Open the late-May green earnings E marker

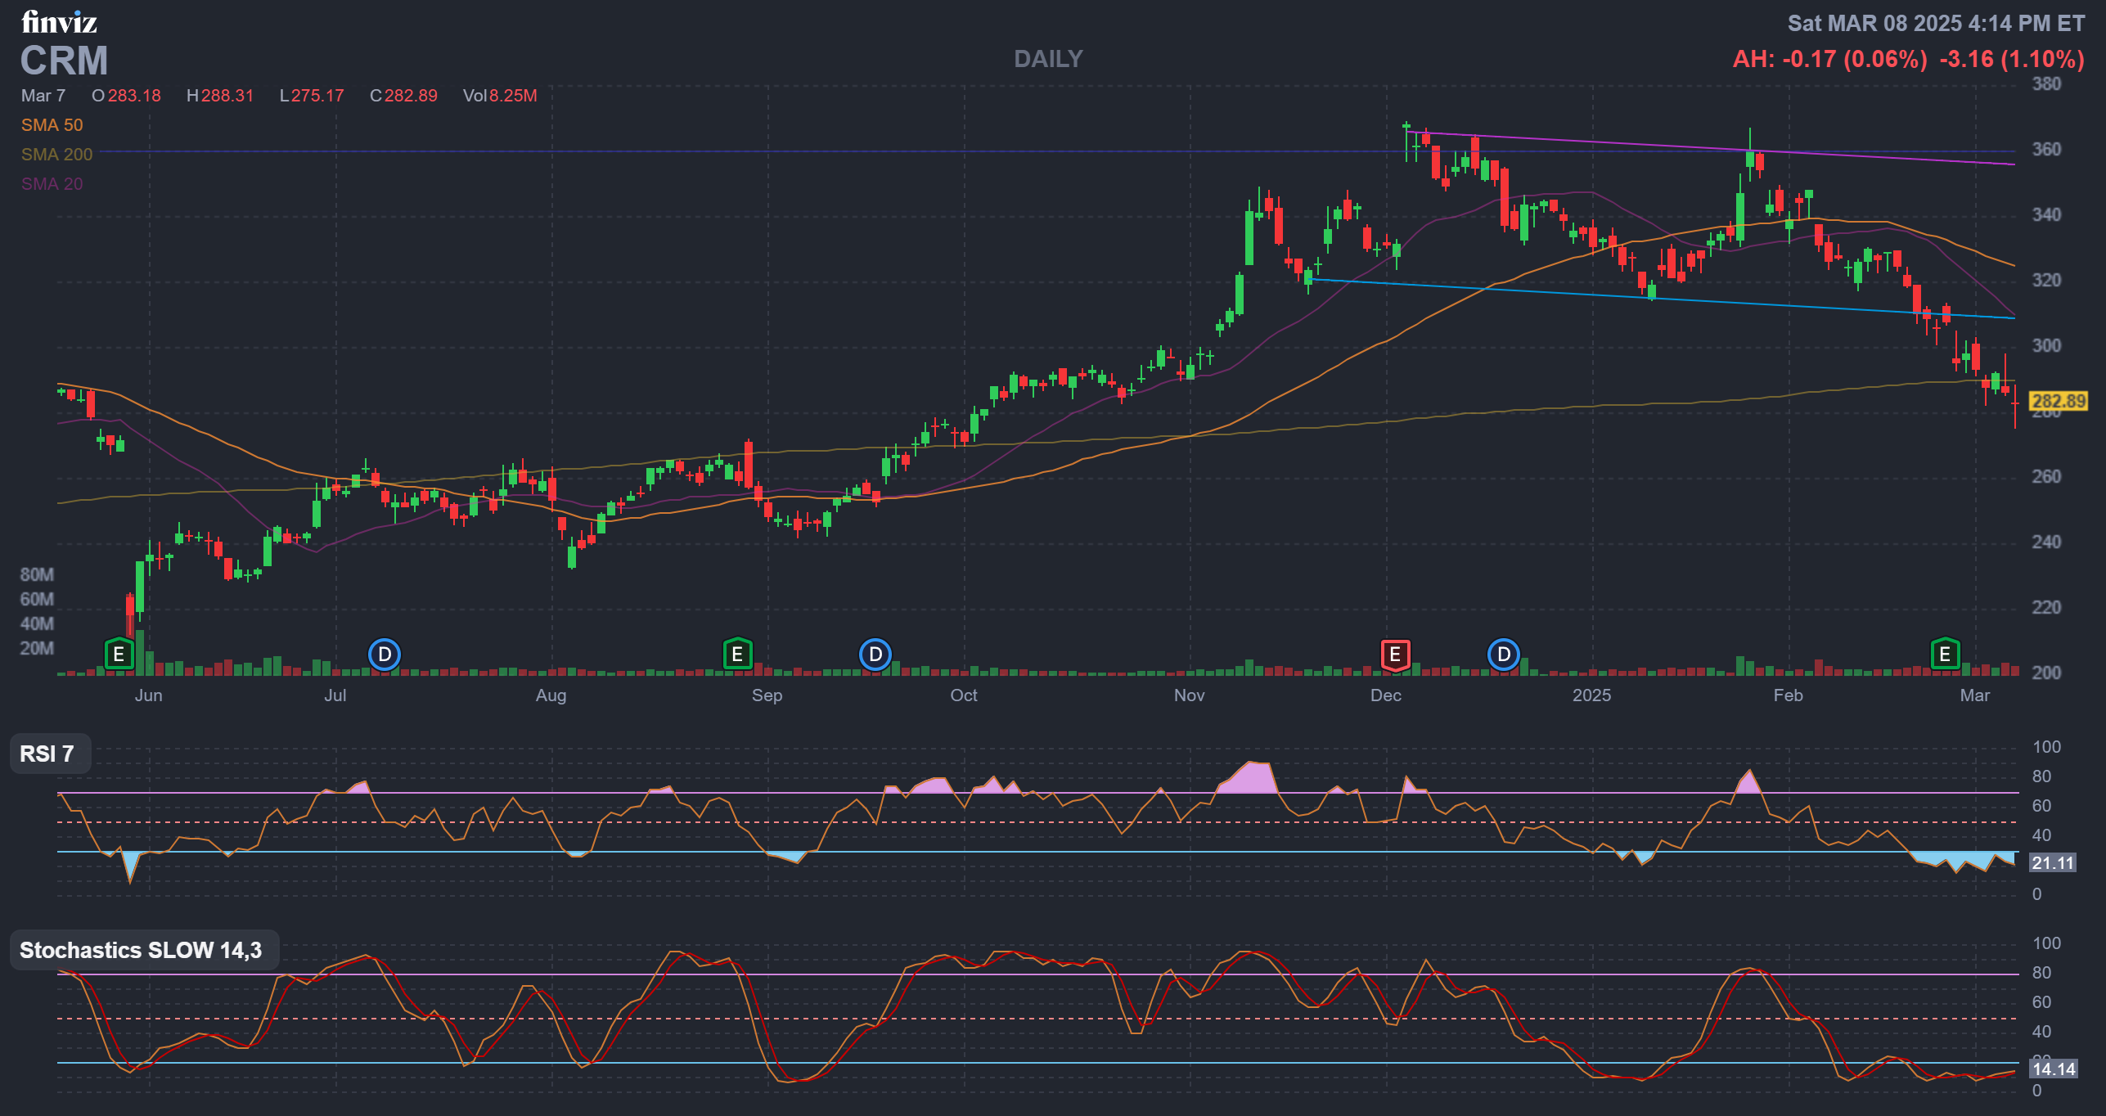click(x=119, y=655)
